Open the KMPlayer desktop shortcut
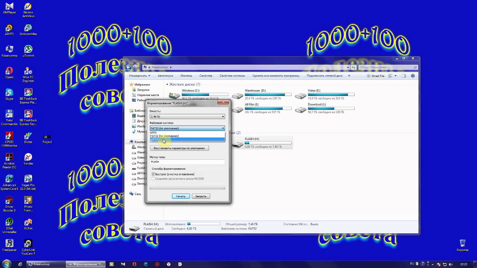The image size is (477, 268). 9,9
